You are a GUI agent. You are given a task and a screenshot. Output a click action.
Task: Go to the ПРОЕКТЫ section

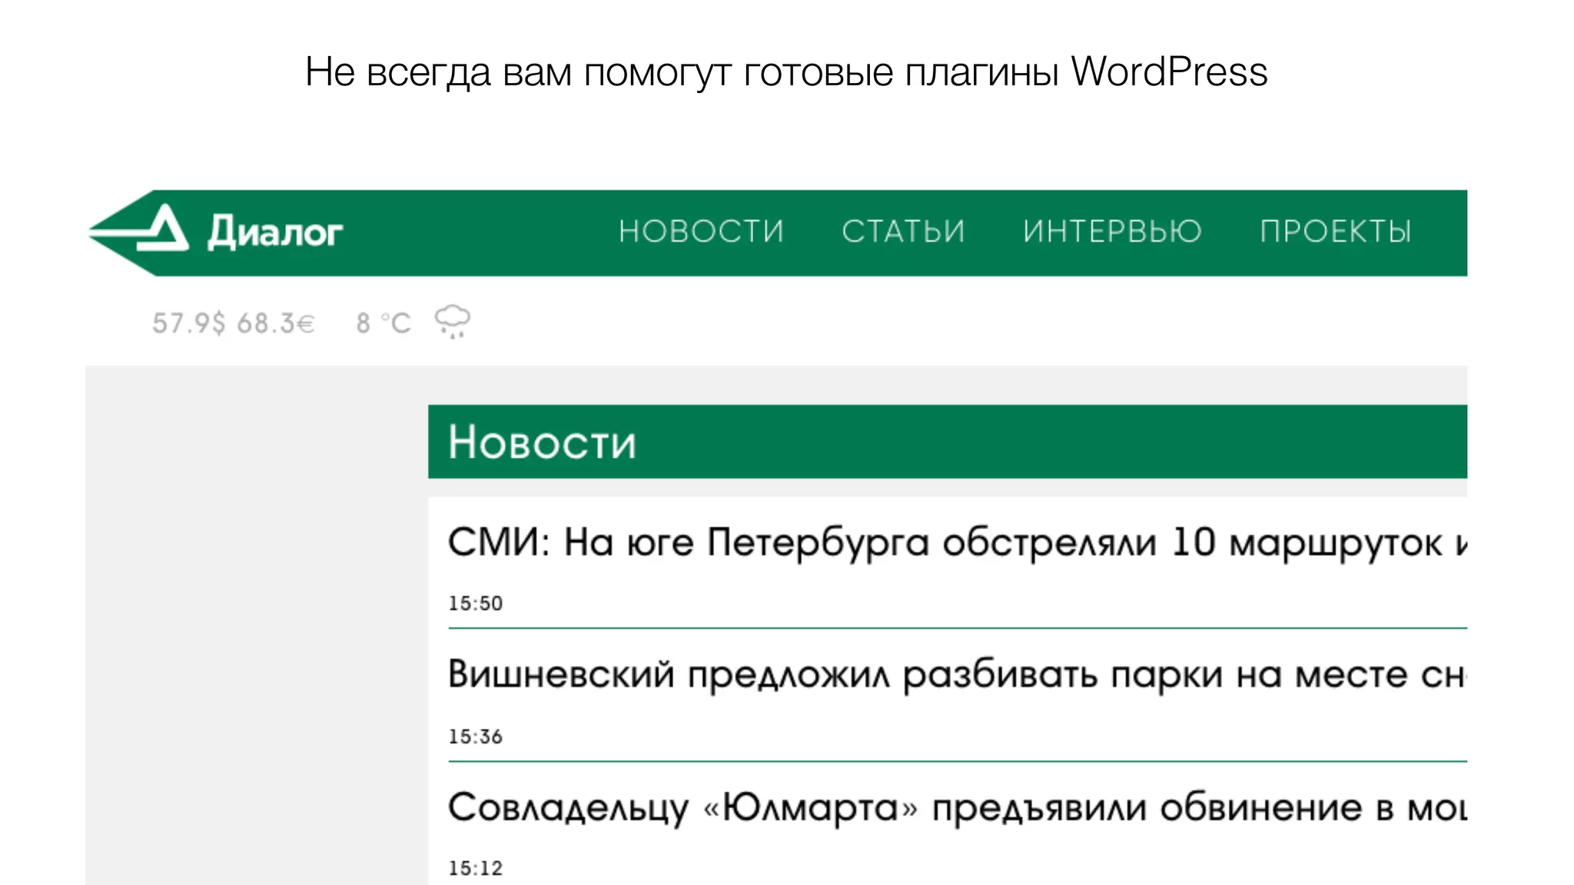click(x=1336, y=231)
